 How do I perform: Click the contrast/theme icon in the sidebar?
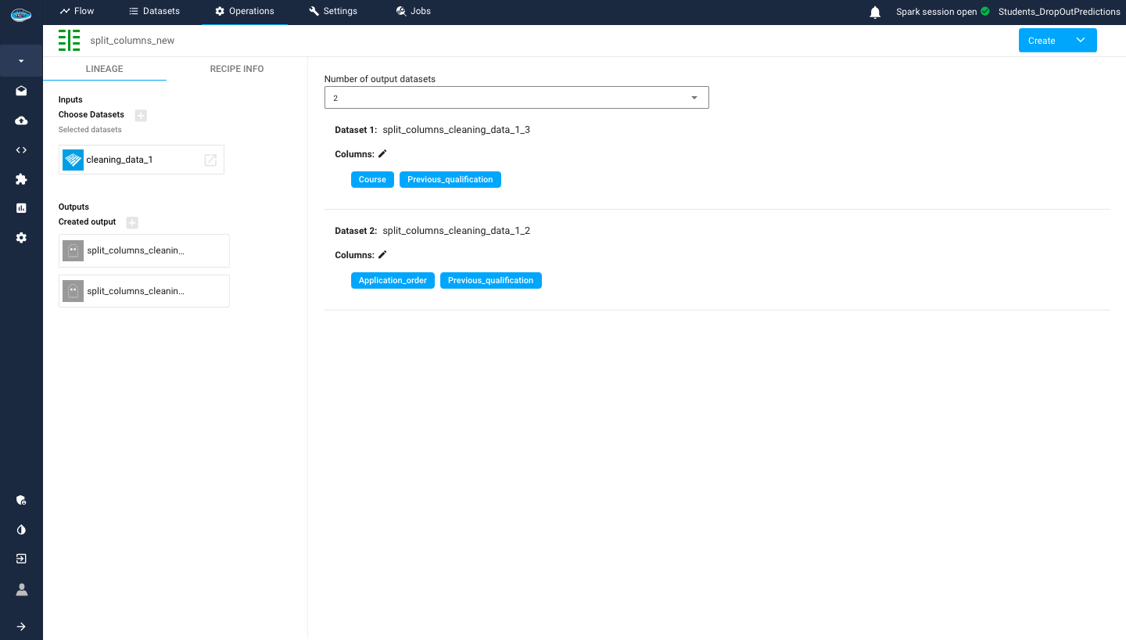[21, 530]
